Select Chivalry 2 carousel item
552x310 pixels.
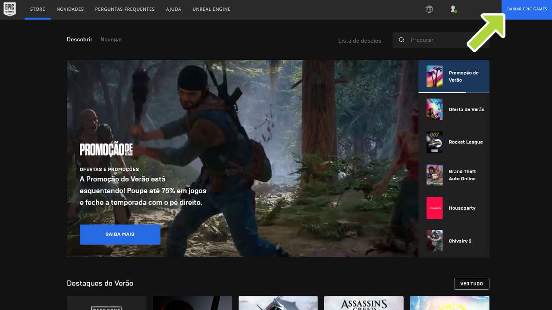pyautogui.click(x=454, y=241)
